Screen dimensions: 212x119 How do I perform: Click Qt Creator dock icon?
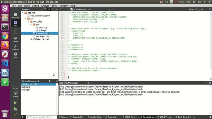click(x=5, y=82)
